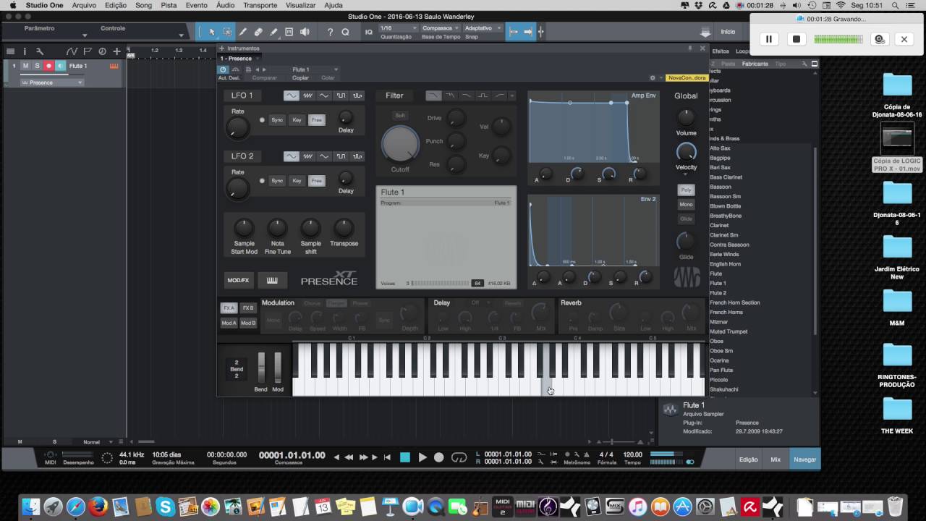The image size is (926, 521).
Task: Click the Record transport button
Action: (439, 457)
